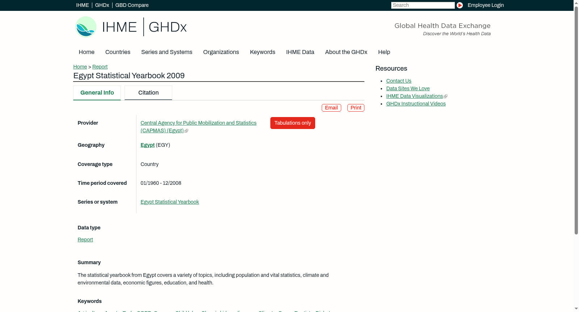Open About the GHDx menu
The width and height of the screenshot is (579, 312).
click(346, 52)
